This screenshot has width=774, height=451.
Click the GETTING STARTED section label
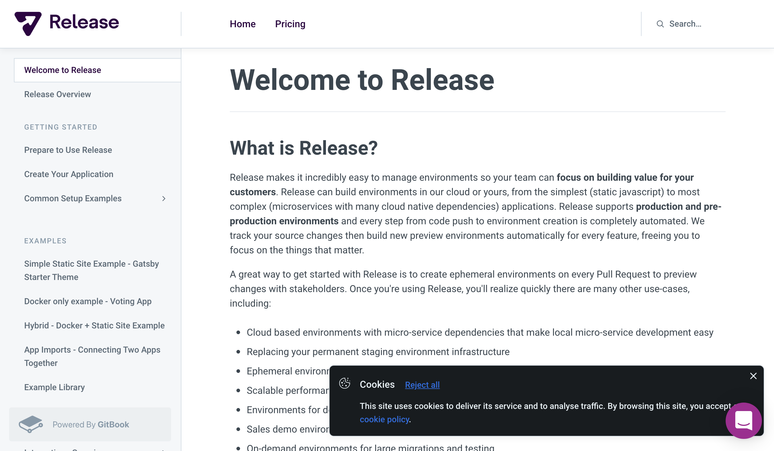(x=60, y=127)
